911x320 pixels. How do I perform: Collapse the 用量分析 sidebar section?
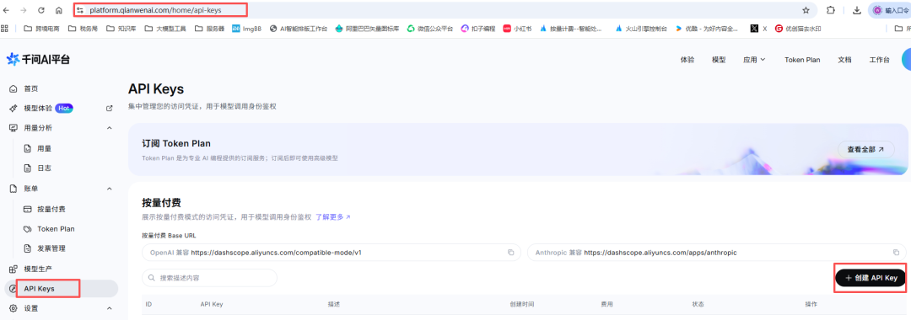[x=109, y=128]
